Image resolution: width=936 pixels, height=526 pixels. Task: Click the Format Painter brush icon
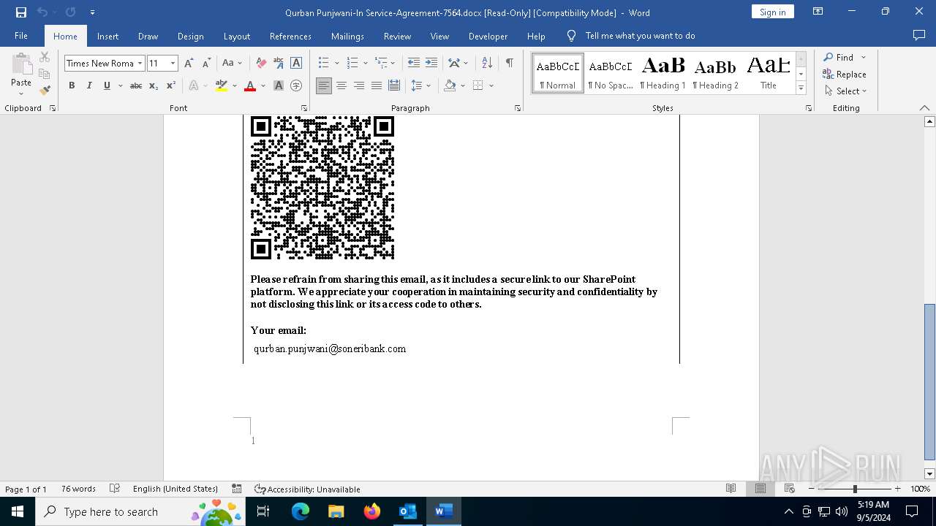[x=45, y=91]
